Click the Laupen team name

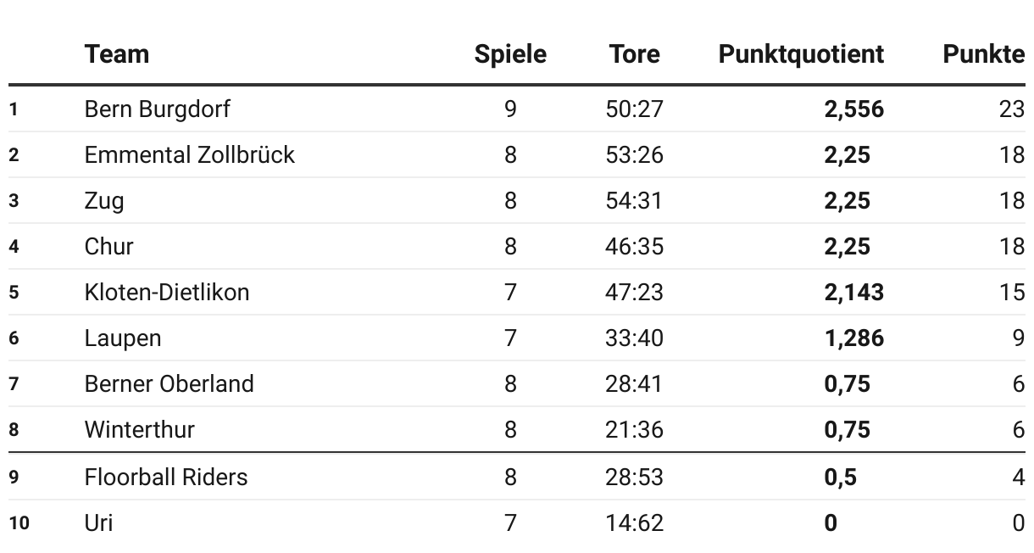click(x=123, y=338)
